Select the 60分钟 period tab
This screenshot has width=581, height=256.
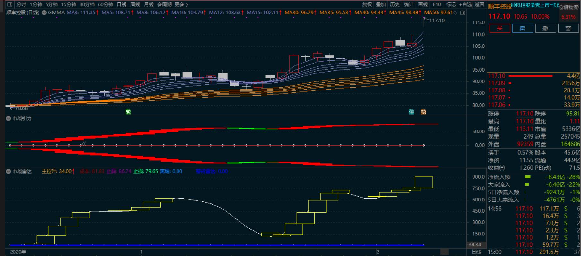tap(105, 4)
